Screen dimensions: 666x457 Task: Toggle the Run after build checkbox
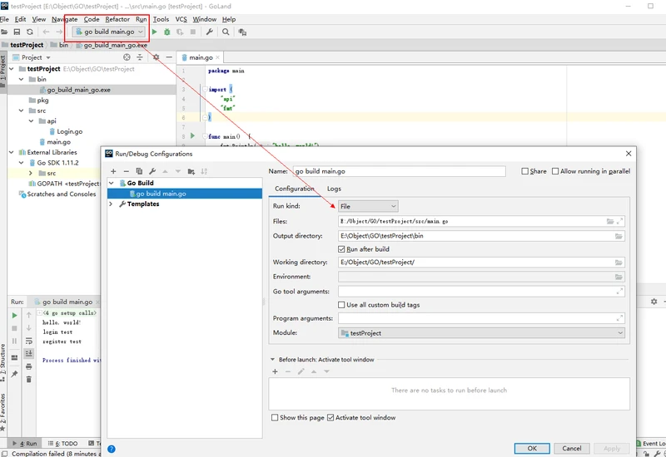coord(341,249)
